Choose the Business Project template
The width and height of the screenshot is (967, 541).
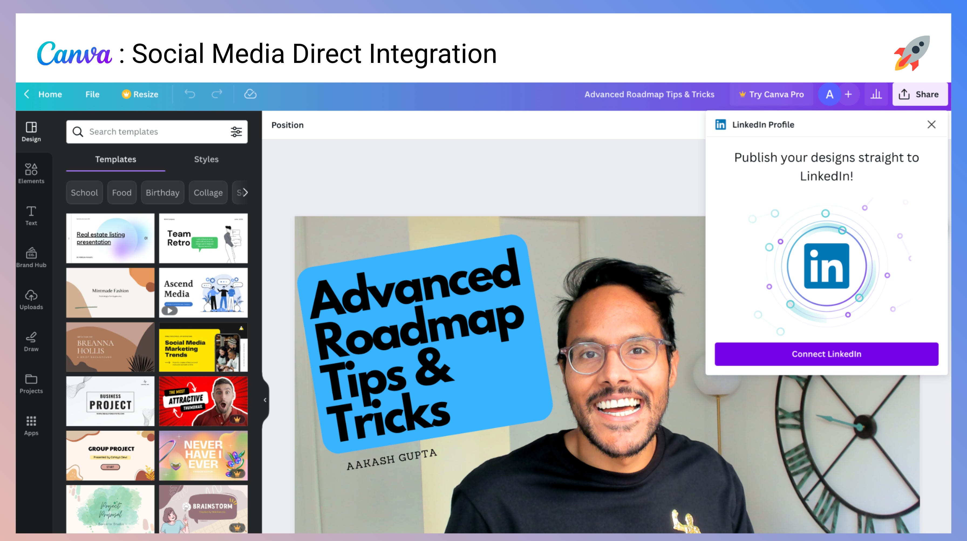tap(110, 401)
